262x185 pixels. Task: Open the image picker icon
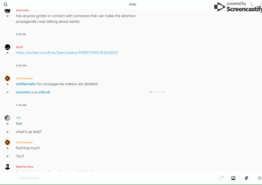[233, 178]
